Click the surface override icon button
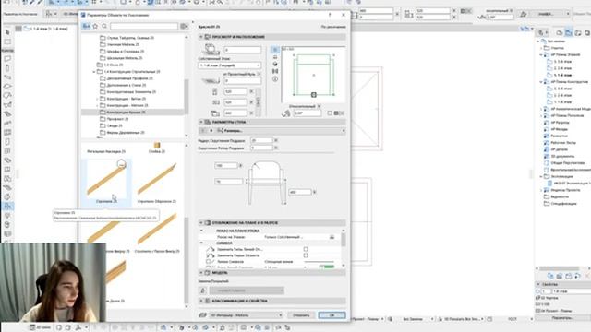The height and width of the screenshot is (332, 591). 203,290
